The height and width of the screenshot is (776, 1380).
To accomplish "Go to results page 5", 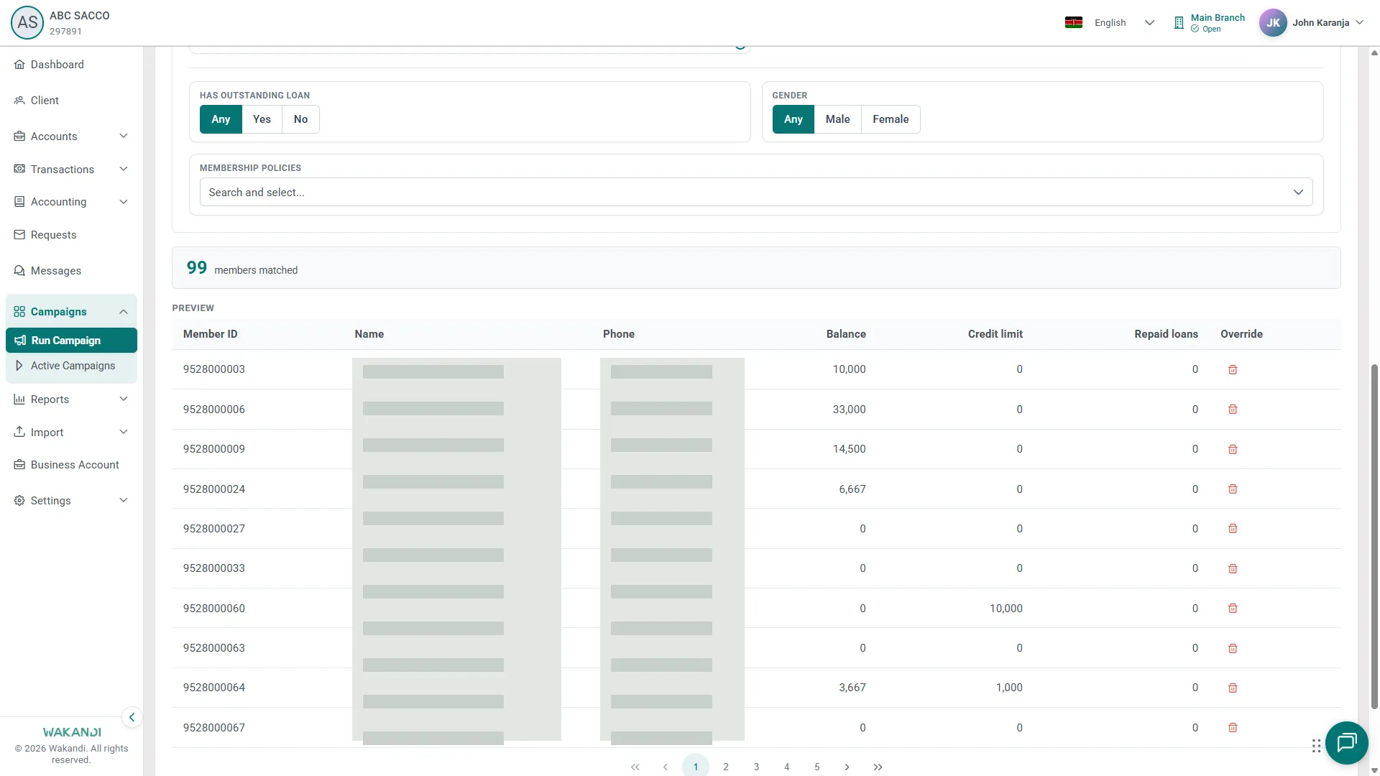I will (817, 767).
